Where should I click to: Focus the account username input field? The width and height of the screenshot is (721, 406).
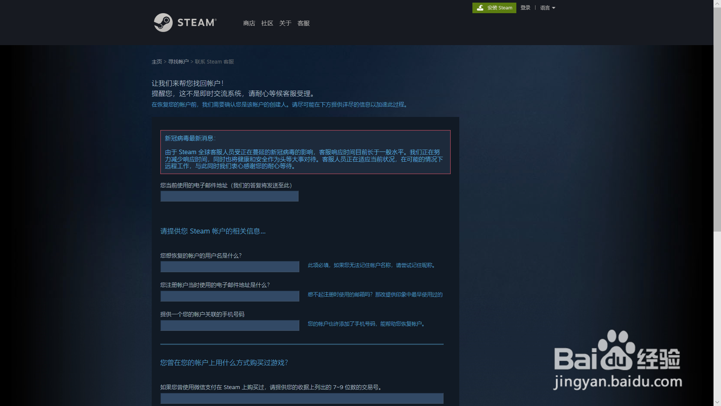tap(230, 267)
